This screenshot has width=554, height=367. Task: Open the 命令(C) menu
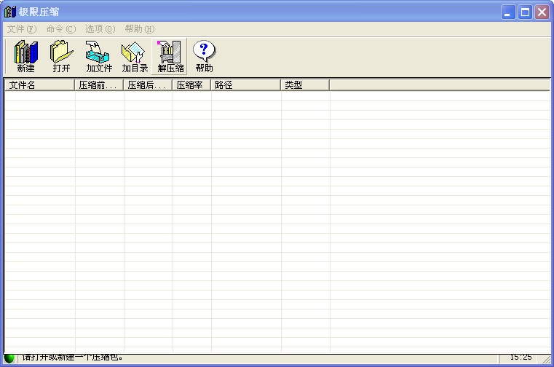(60, 29)
